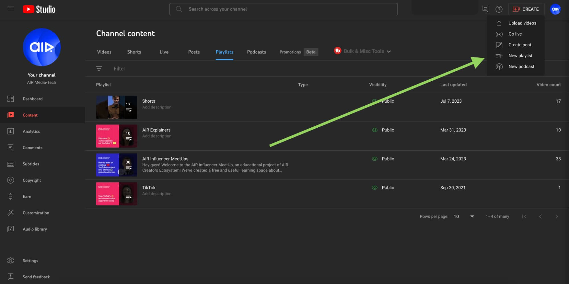Open the Shorts playlist thumbnail

coord(116,107)
